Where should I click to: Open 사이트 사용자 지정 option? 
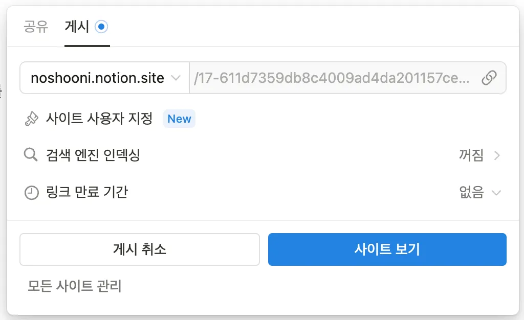coord(106,119)
